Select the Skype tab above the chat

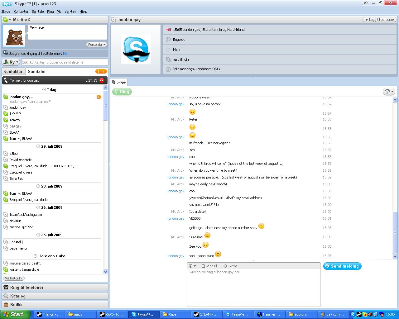(x=119, y=82)
